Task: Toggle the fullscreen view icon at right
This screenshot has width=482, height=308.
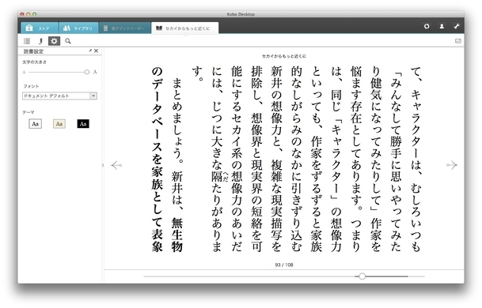Action: tap(458, 41)
